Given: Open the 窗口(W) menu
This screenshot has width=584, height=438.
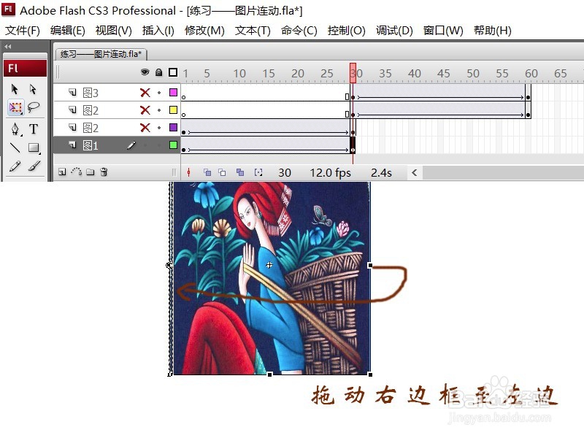Looking at the screenshot, I should (x=443, y=31).
